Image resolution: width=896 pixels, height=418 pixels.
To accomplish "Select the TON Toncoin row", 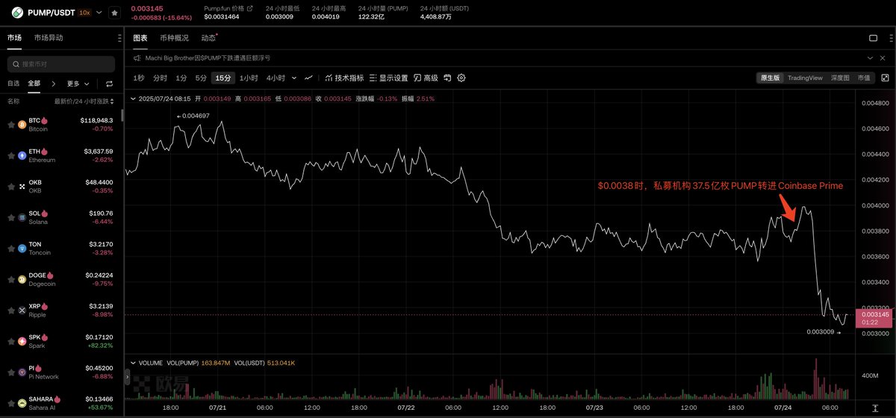I will click(61, 248).
